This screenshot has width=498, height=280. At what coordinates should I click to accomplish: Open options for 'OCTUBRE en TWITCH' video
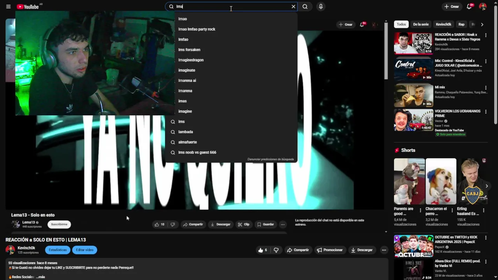pyautogui.click(x=486, y=238)
